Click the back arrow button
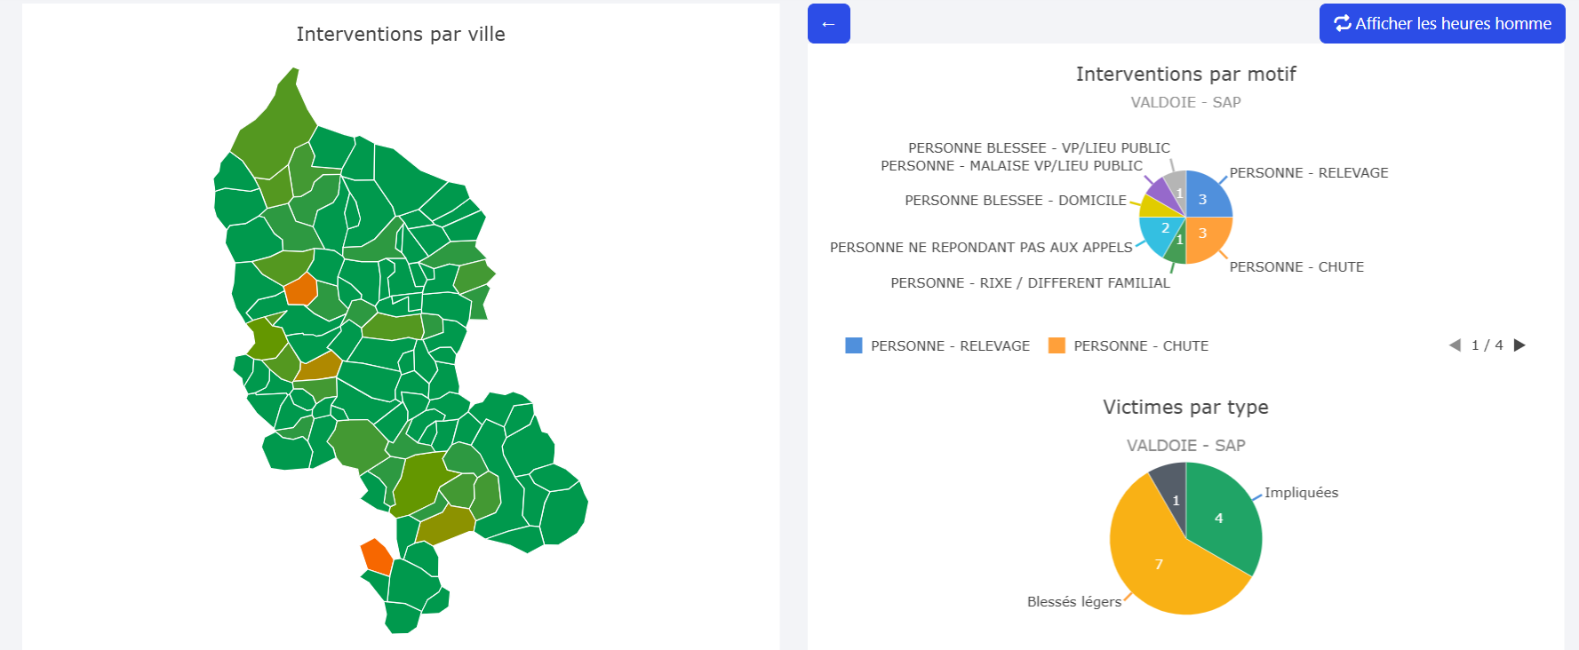The image size is (1579, 650). click(x=828, y=24)
